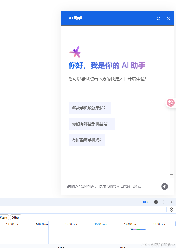Click the chat scrollbar down arrow

point(172,175)
